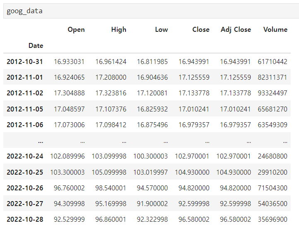Click High value 103.099998

[109, 156]
